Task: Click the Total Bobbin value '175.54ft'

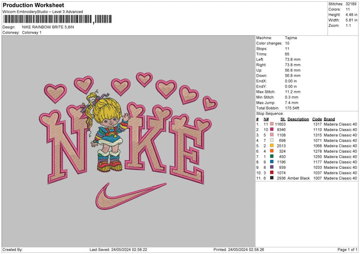Action: (292, 108)
